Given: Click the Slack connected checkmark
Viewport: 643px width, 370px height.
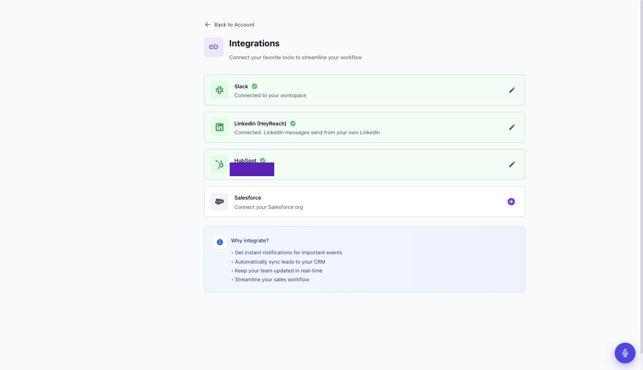Looking at the screenshot, I should coord(254,87).
